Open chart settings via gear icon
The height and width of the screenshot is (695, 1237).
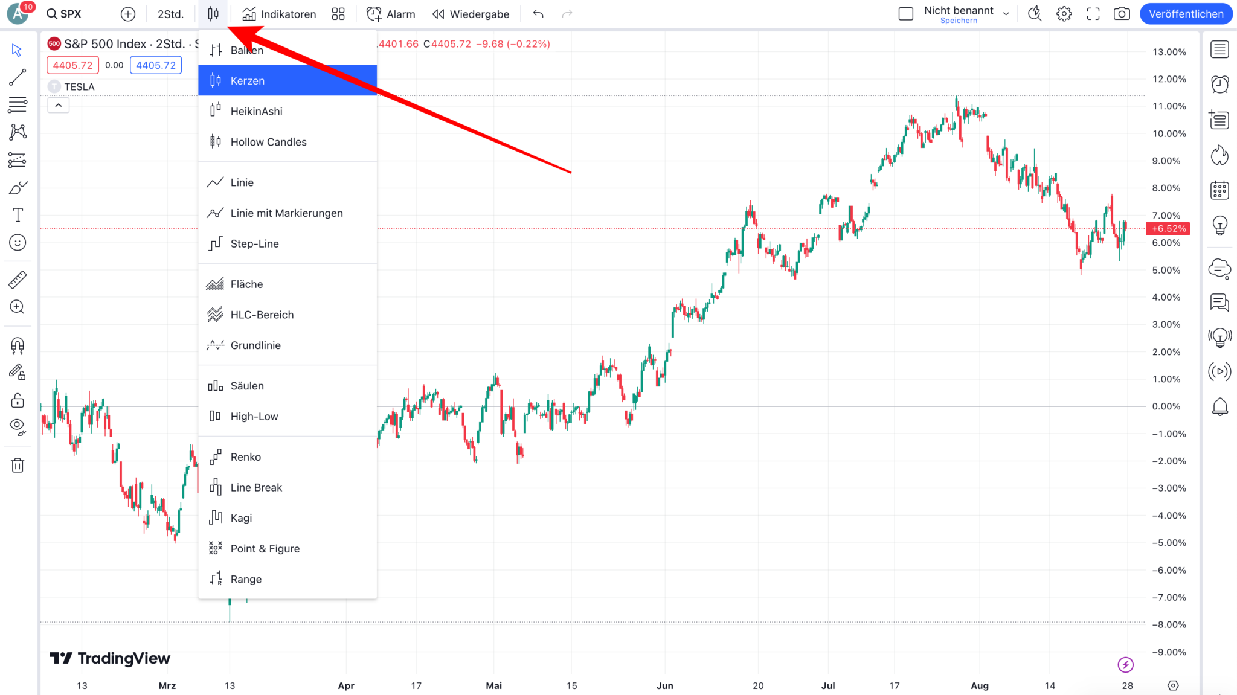(1064, 13)
